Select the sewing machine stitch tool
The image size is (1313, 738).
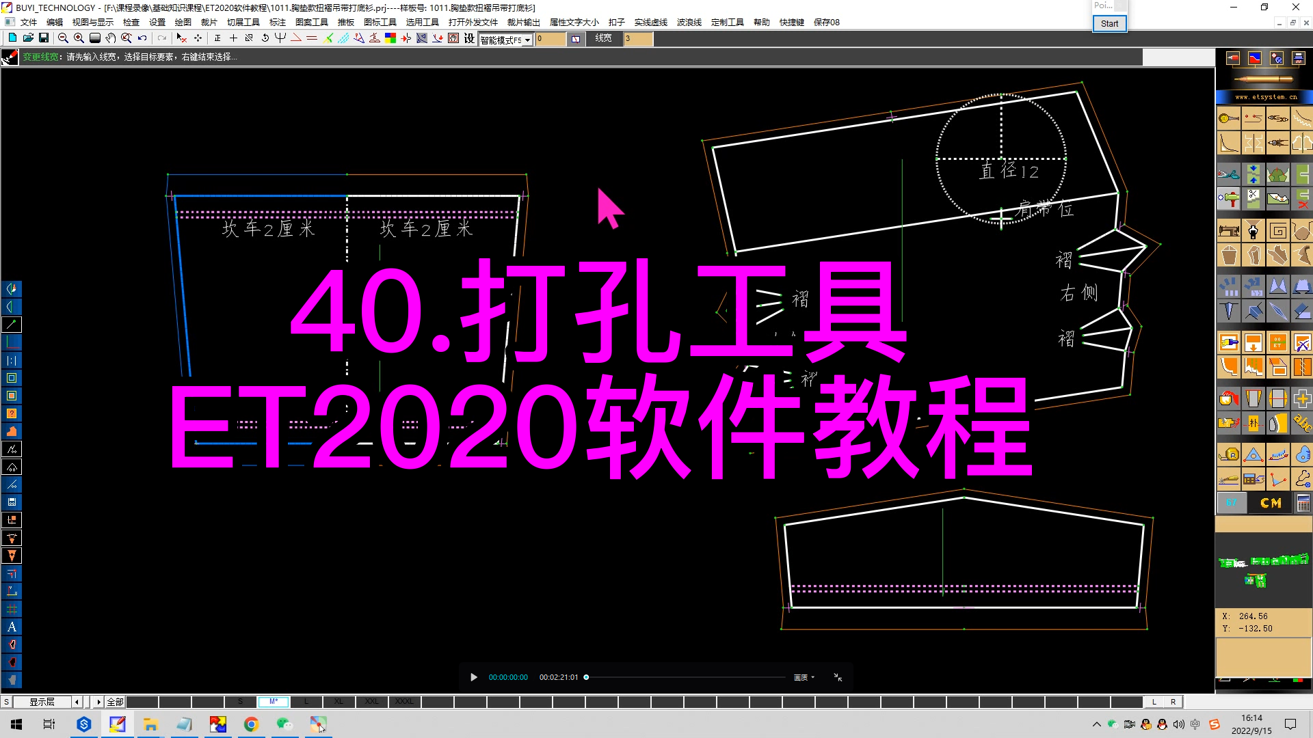[1229, 230]
